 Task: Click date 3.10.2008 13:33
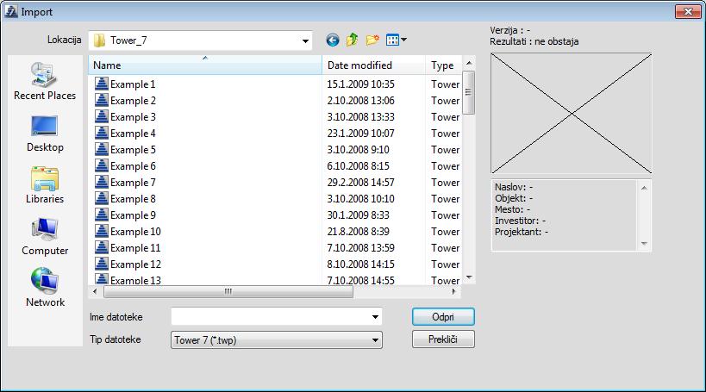tap(360, 117)
